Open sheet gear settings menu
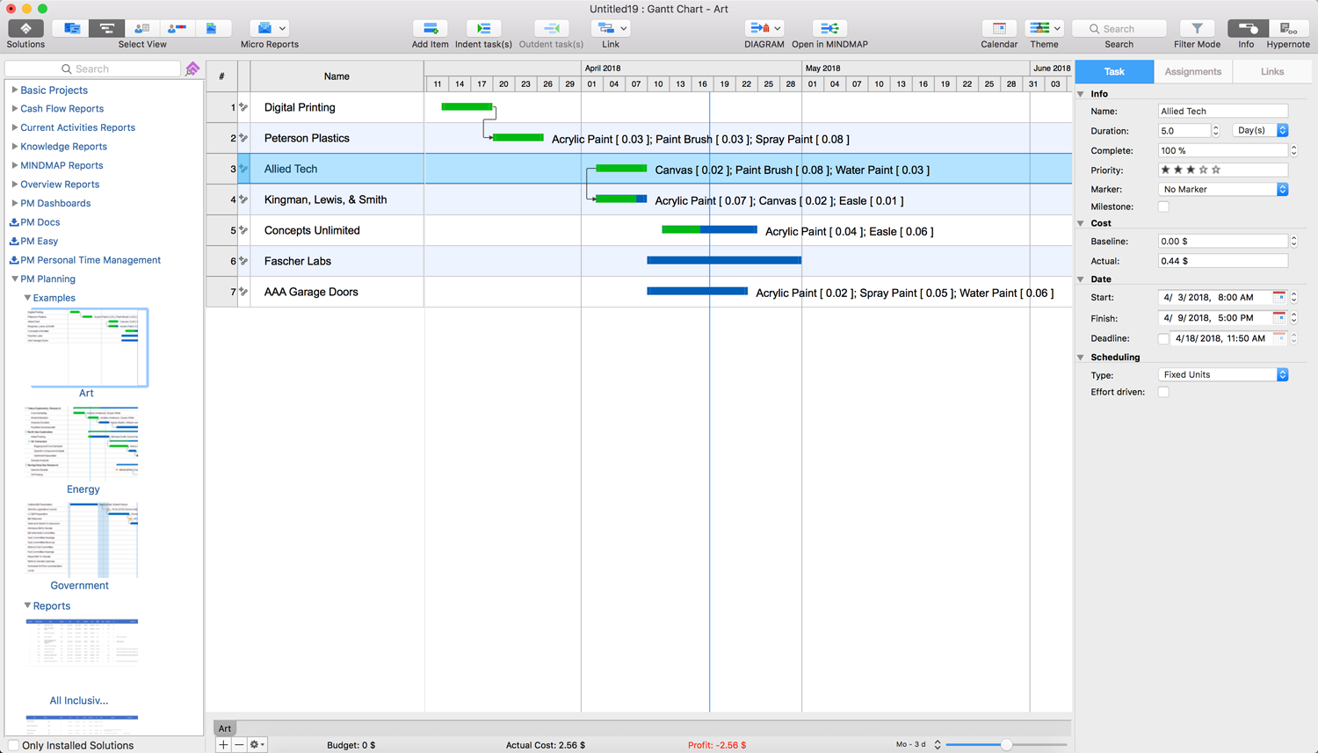The image size is (1318, 753). [257, 744]
